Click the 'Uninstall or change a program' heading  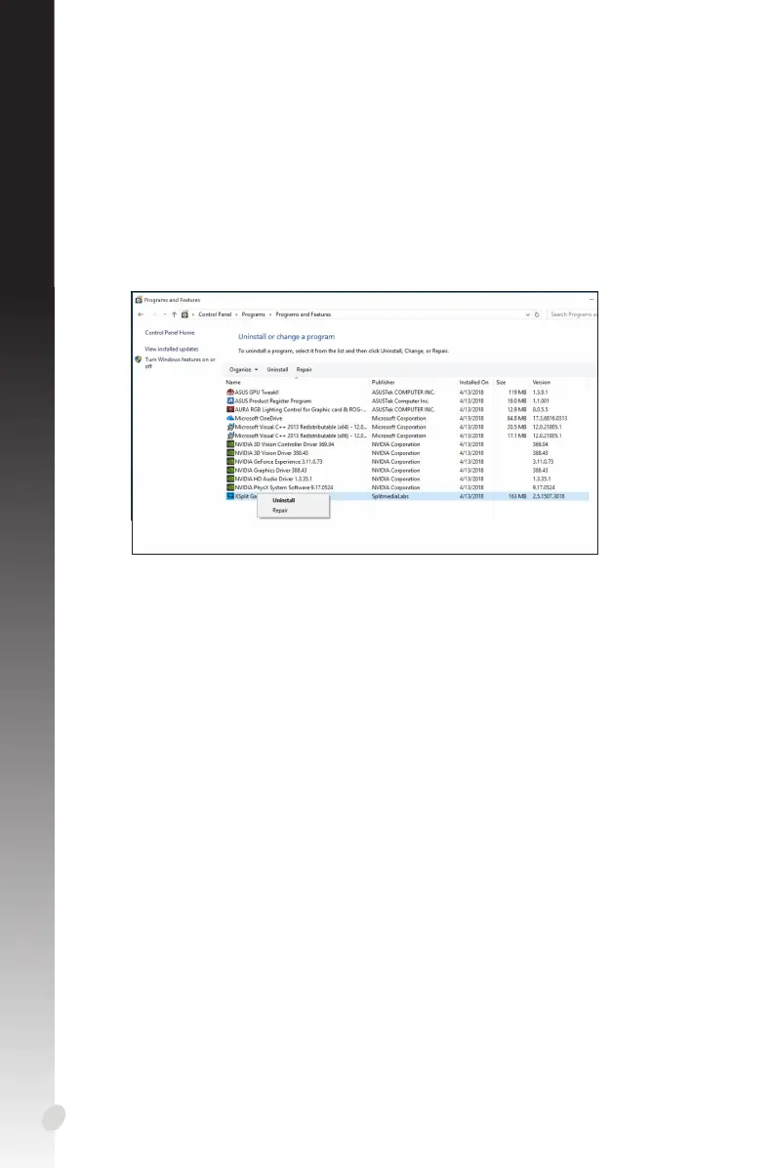point(287,337)
